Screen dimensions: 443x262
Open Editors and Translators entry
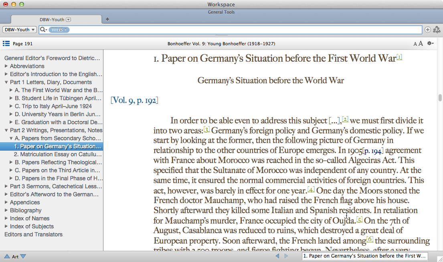click(x=33, y=234)
